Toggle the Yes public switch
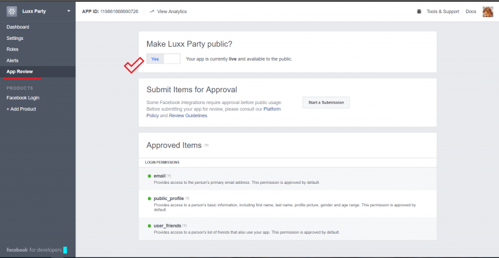 163,59
